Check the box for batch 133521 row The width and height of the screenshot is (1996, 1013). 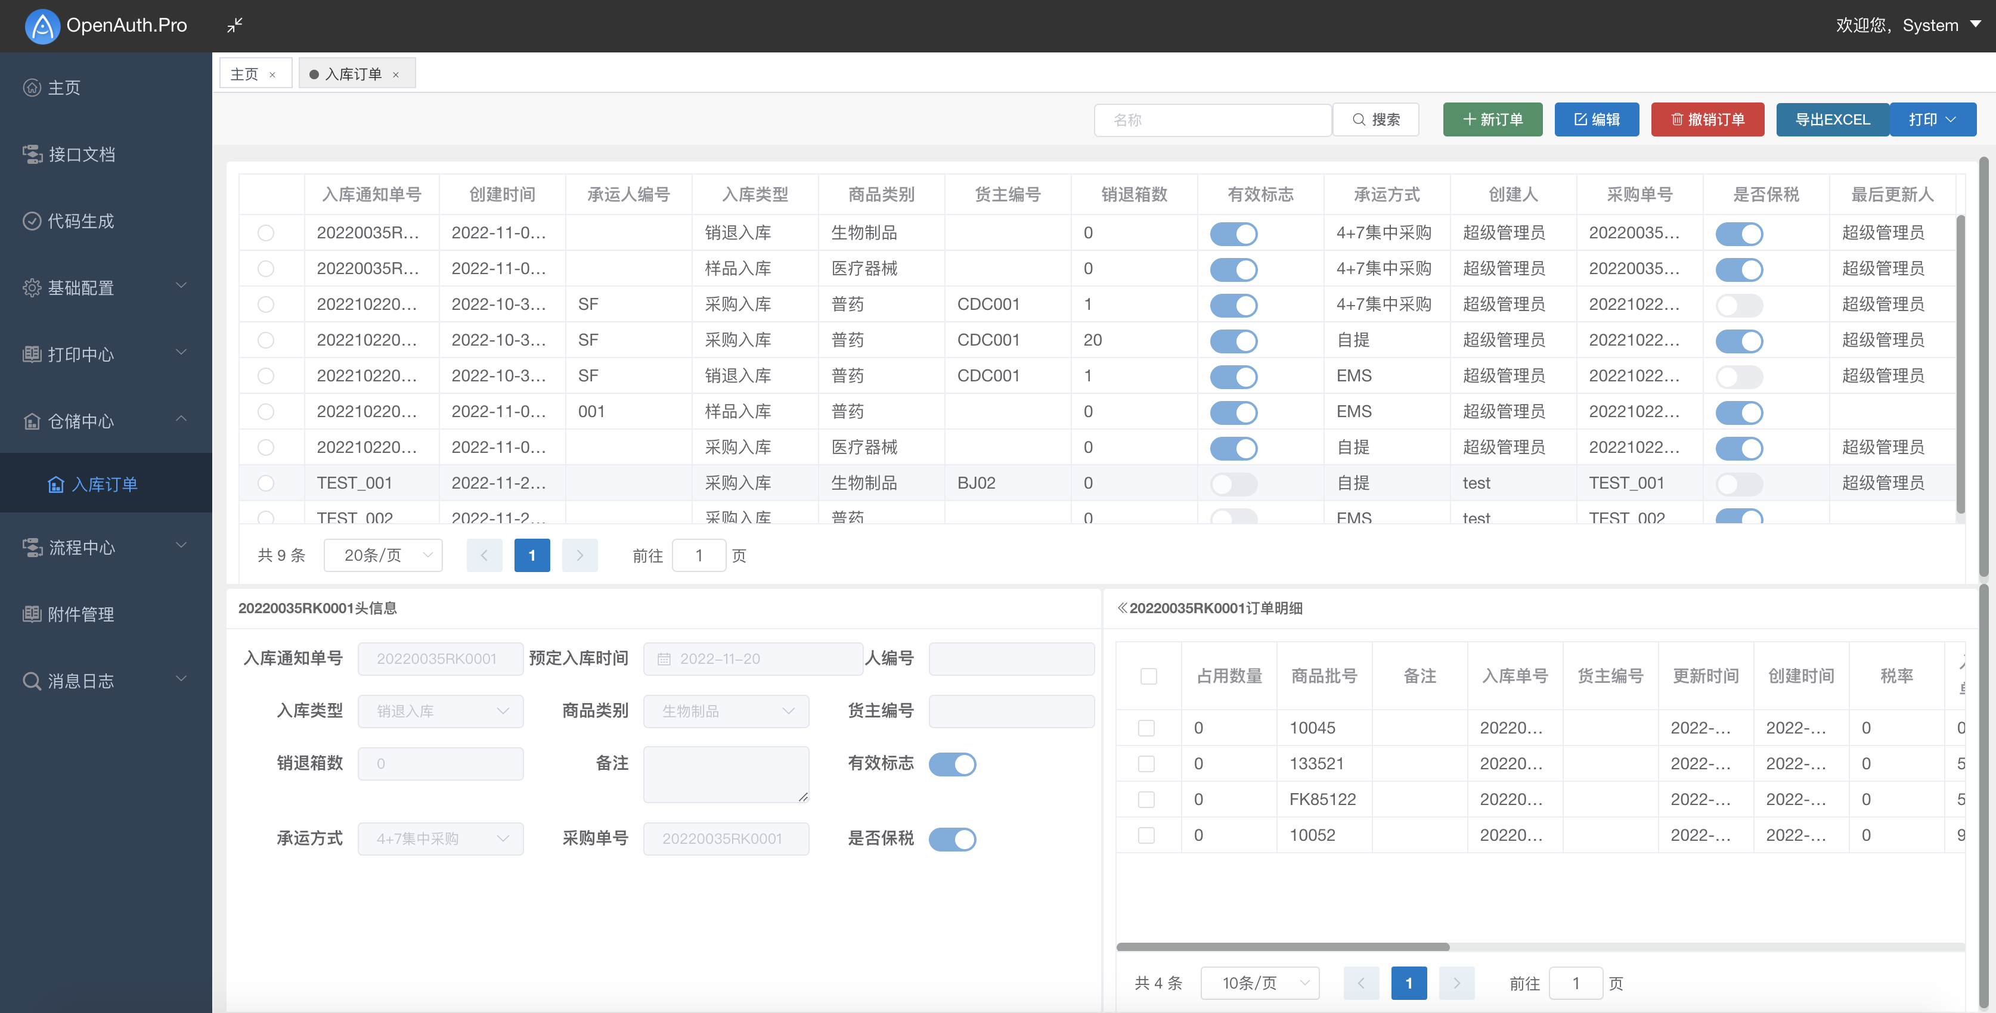tap(1146, 763)
